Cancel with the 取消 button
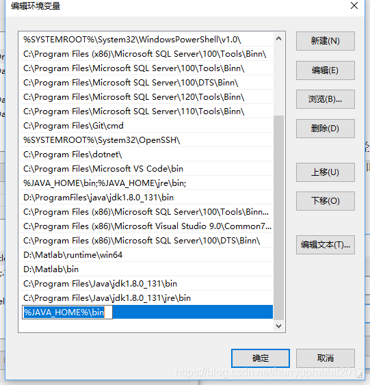 (326, 358)
